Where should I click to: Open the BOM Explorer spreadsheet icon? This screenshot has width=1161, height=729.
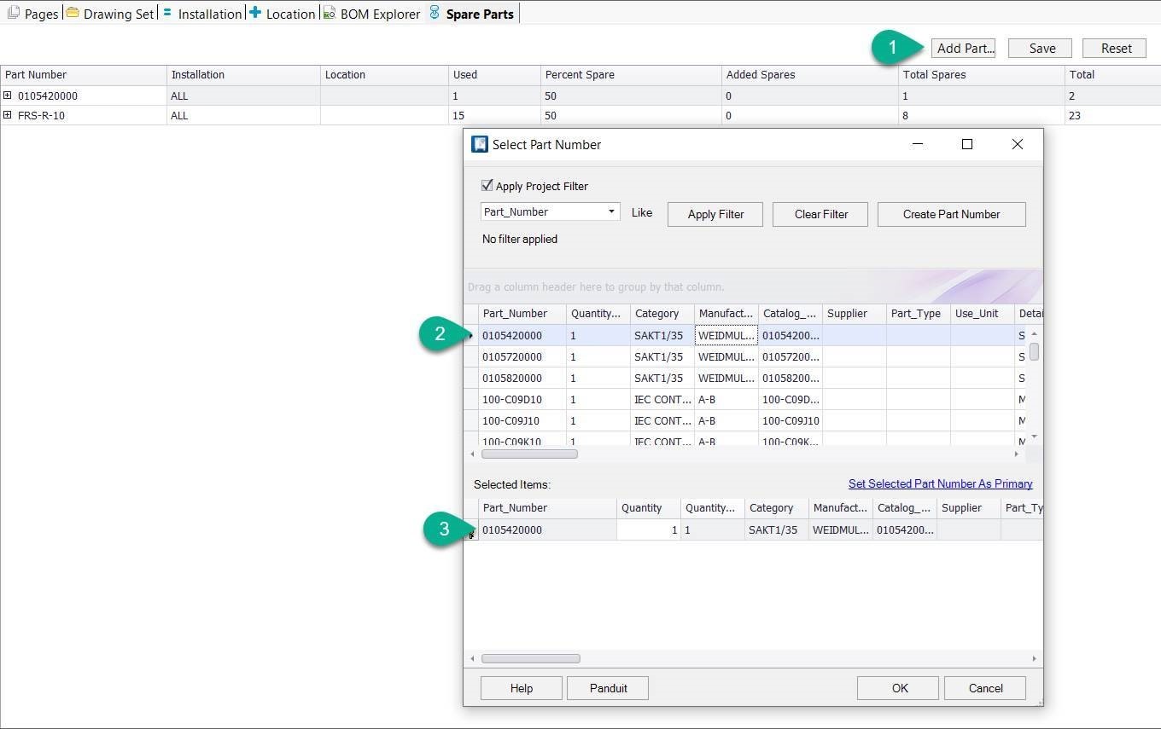(x=328, y=13)
